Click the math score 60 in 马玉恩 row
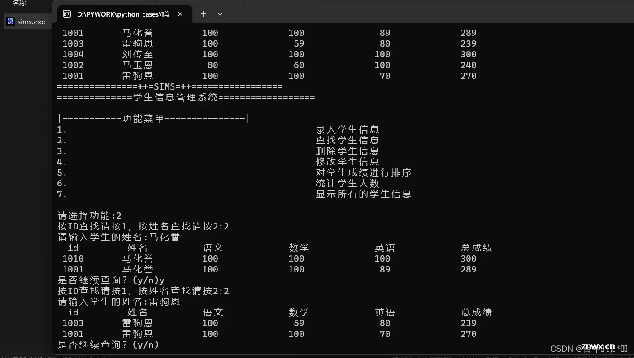The height and width of the screenshot is (358, 634). pyautogui.click(x=299, y=65)
